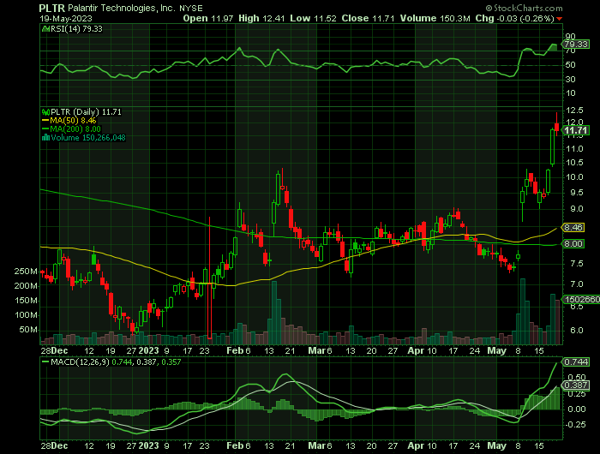Click the NYSE exchange label

pos(191,9)
